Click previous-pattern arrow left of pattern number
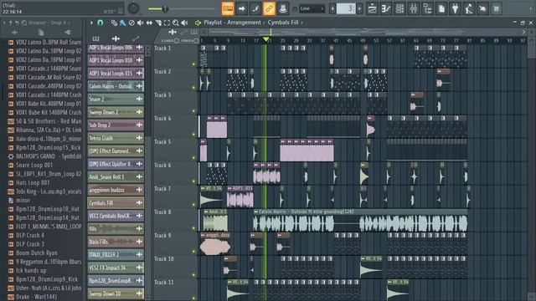 pyautogui.click(x=332, y=9)
